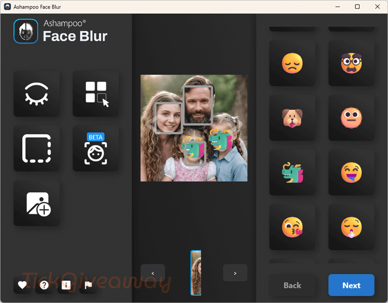Click the heart favorite icon
This screenshot has width=388, height=303.
coord(22,285)
